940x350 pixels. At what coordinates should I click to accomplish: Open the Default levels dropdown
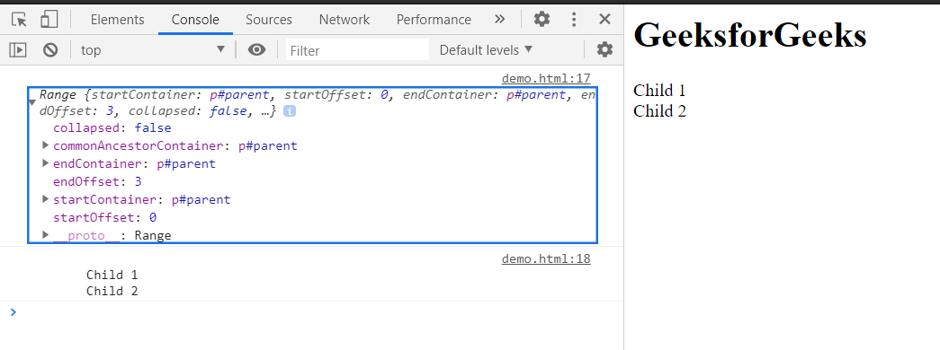coord(486,50)
